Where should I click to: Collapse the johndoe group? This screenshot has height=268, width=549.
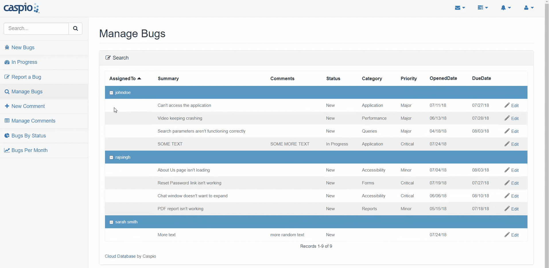111,93
